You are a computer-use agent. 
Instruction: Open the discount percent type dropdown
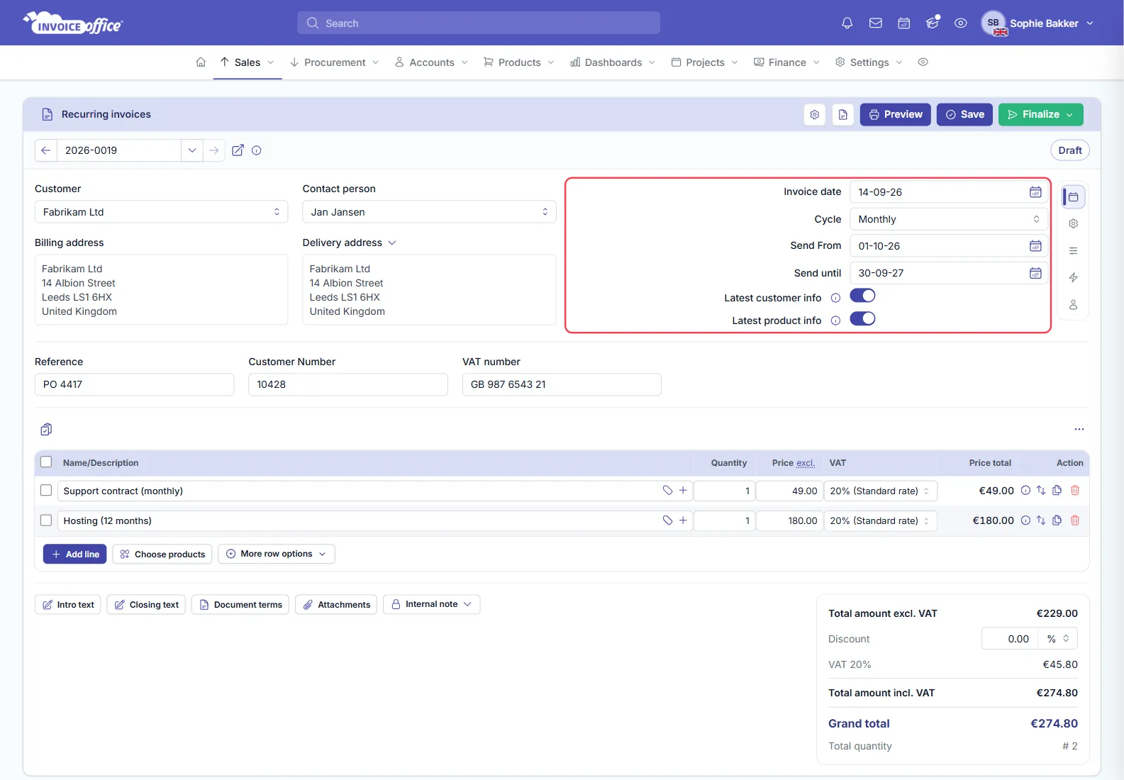coord(1058,639)
